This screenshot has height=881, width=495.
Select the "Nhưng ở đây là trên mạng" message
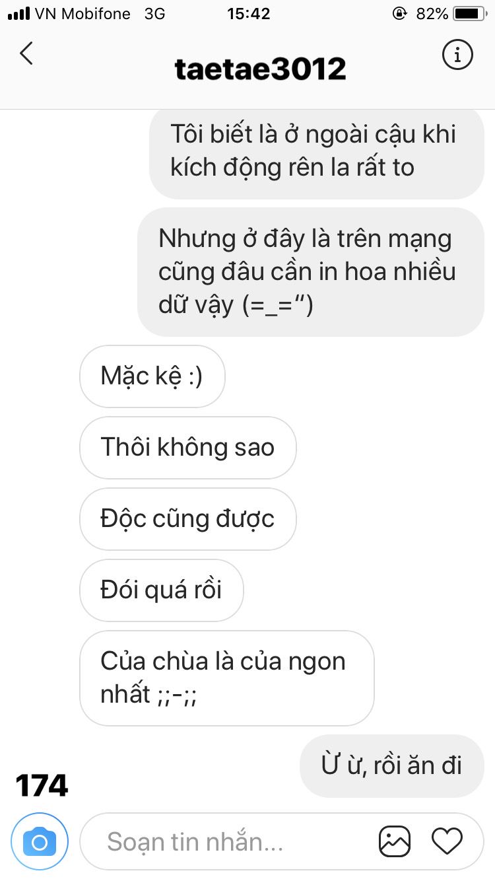click(311, 272)
